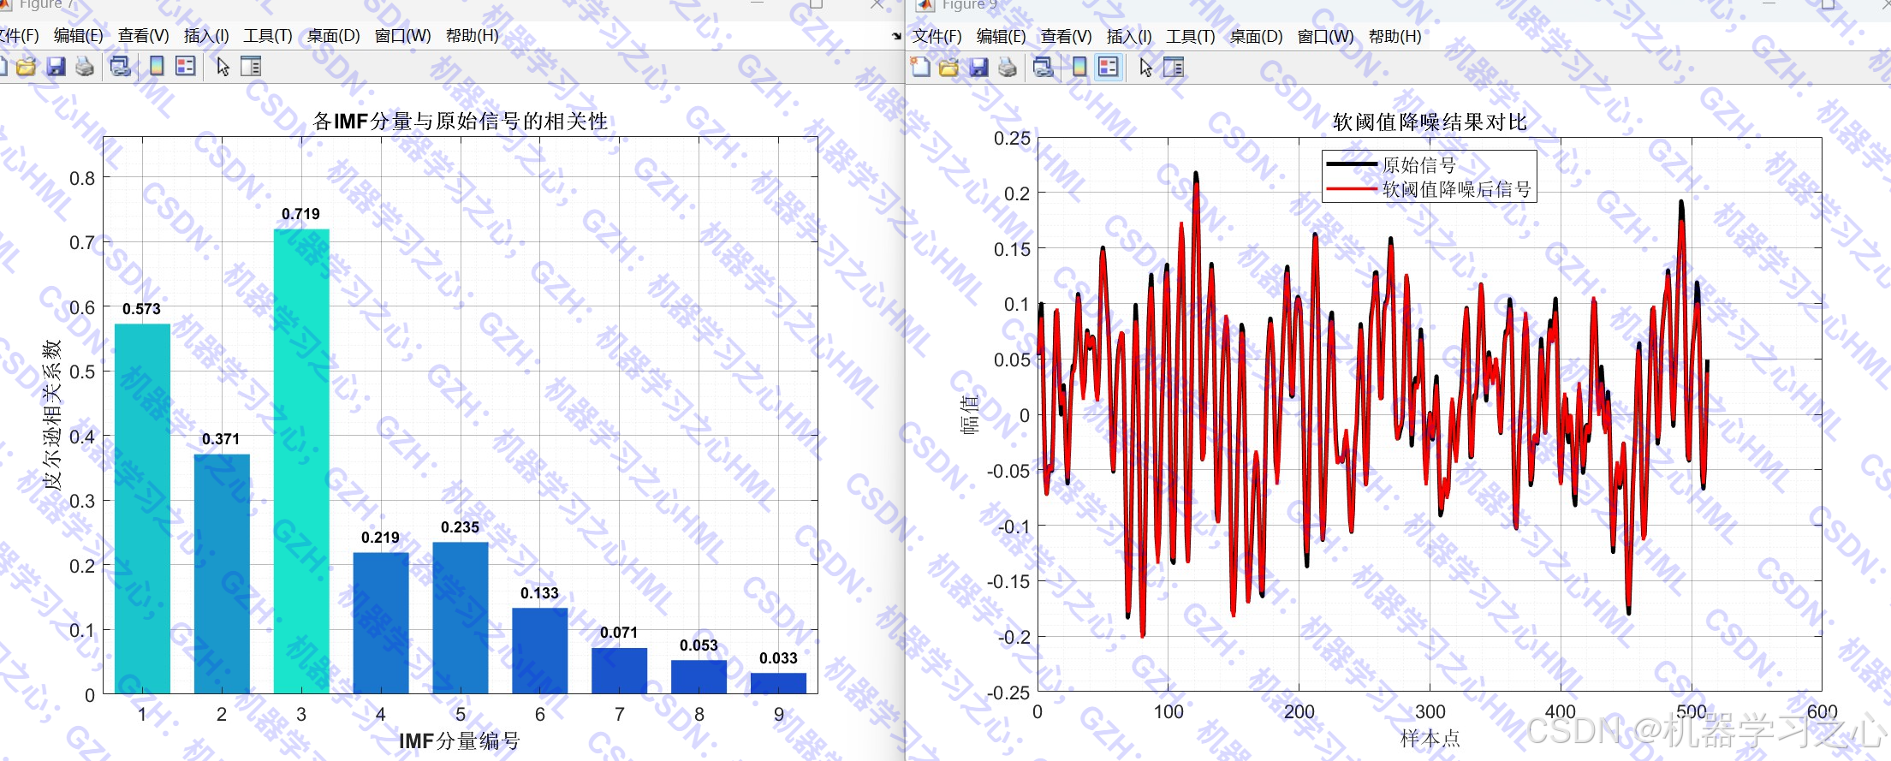The height and width of the screenshot is (761, 1891).
Task: Select bar for IMF 8 (0.053)
Action: coord(699,677)
